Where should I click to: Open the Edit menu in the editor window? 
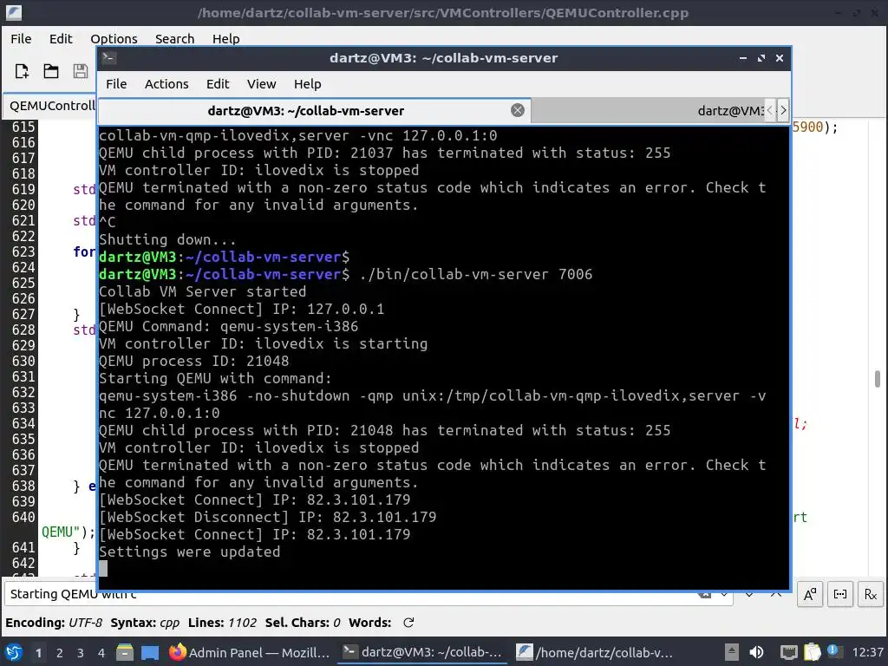(61, 38)
